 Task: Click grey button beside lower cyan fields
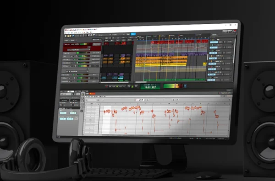pyautogui.click(x=76, y=119)
